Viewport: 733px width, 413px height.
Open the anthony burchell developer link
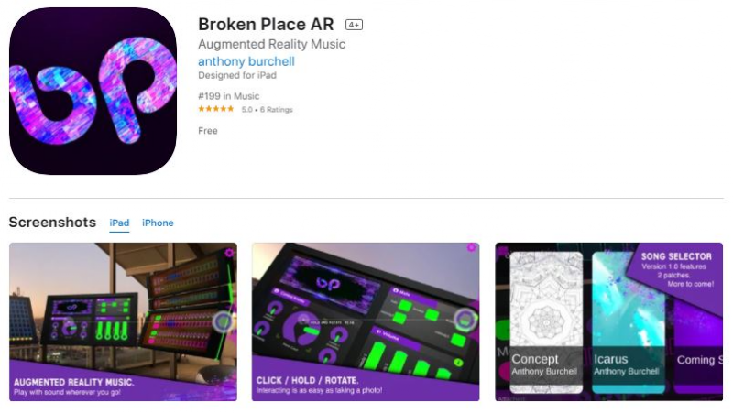[x=246, y=61]
